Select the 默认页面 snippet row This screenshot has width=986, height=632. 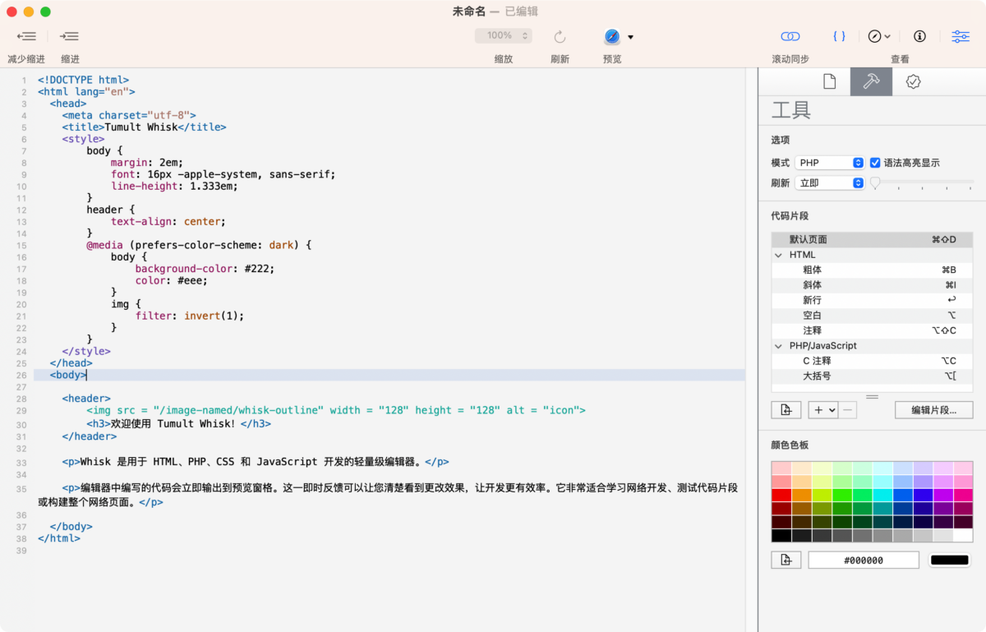pyautogui.click(x=872, y=240)
